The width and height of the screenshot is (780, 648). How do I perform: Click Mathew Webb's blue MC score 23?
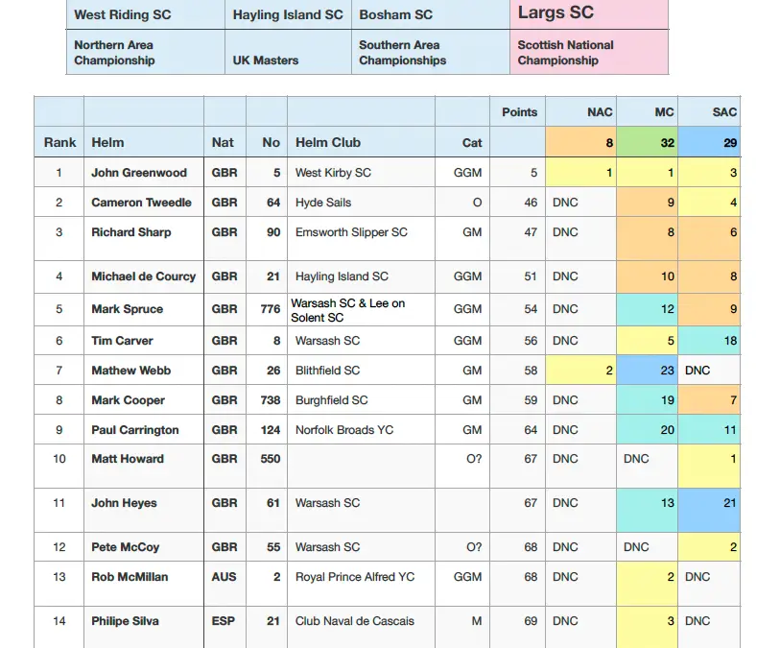point(648,370)
